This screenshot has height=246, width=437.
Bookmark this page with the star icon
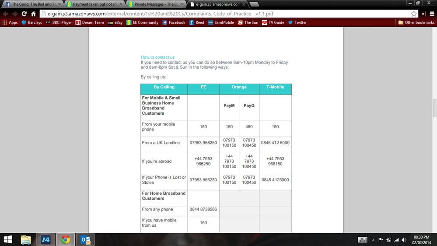pos(413,14)
